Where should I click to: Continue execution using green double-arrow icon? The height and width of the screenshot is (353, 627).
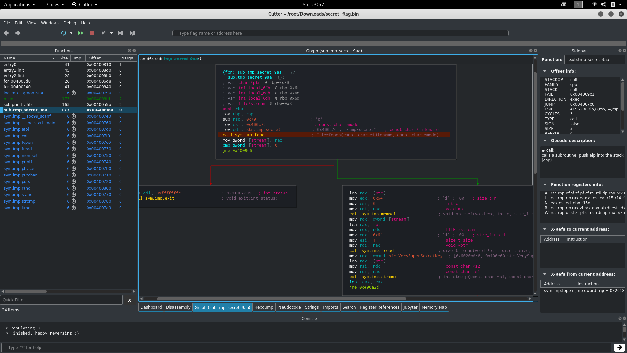point(80,33)
